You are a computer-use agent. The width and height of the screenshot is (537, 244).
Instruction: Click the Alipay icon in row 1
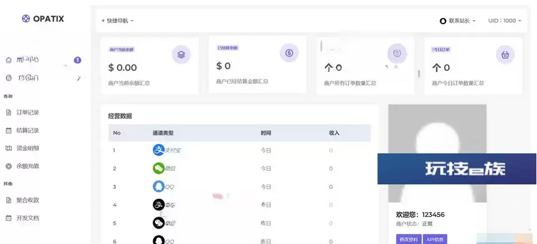click(159, 150)
